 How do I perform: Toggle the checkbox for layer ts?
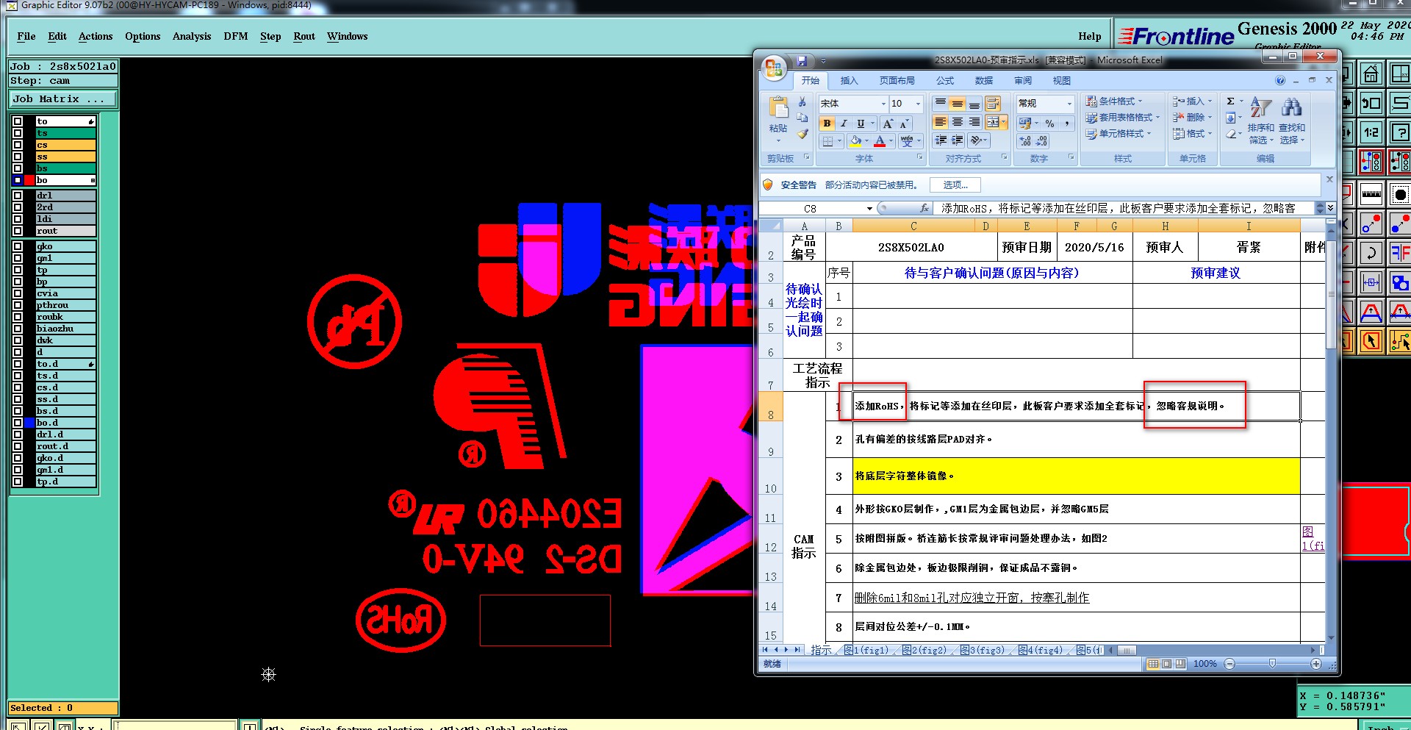pos(18,133)
